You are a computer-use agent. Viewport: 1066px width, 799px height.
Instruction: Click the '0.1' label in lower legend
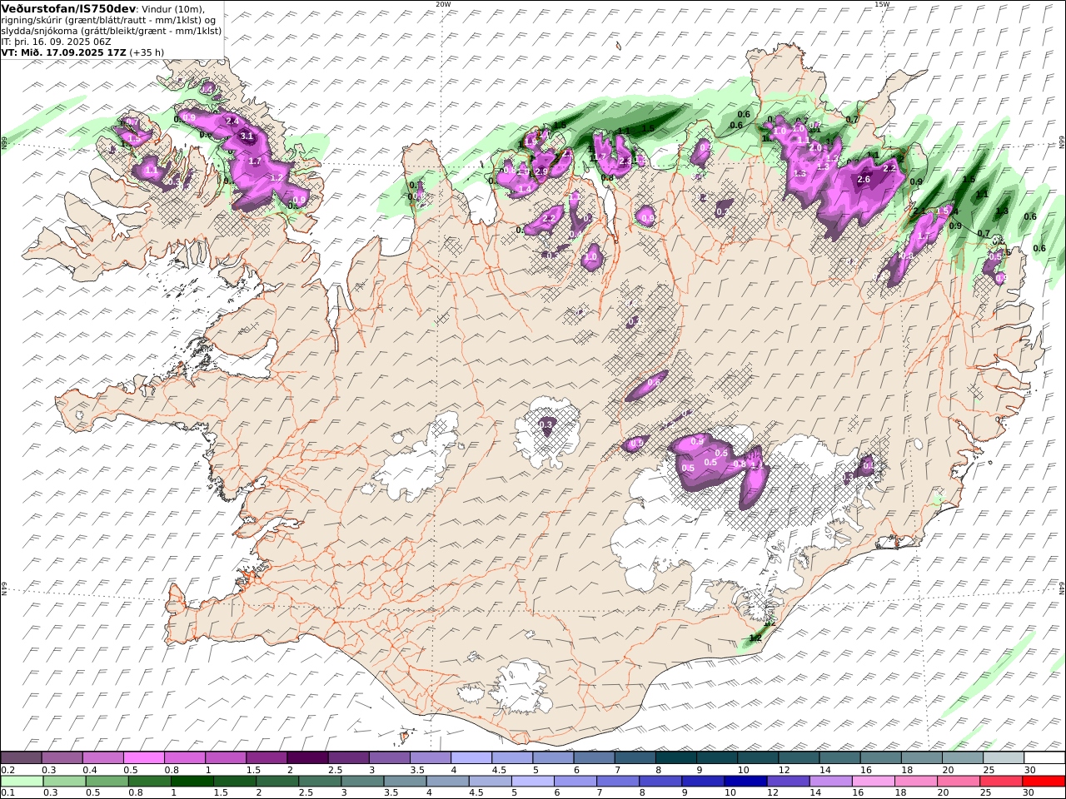[7, 793]
